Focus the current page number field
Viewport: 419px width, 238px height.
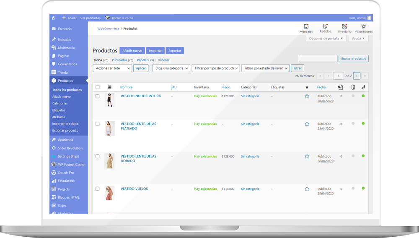click(338, 76)
